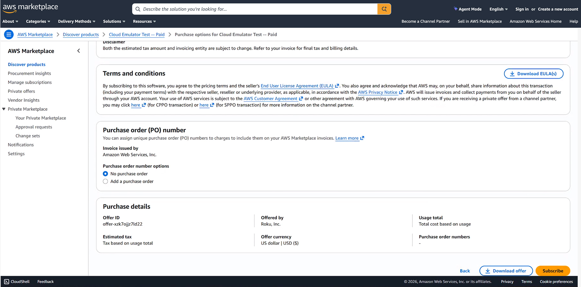Image resolution: width=581 pixels, height=287 pixels.
Task: Open Private offers in sidebar
Action: 21,91
